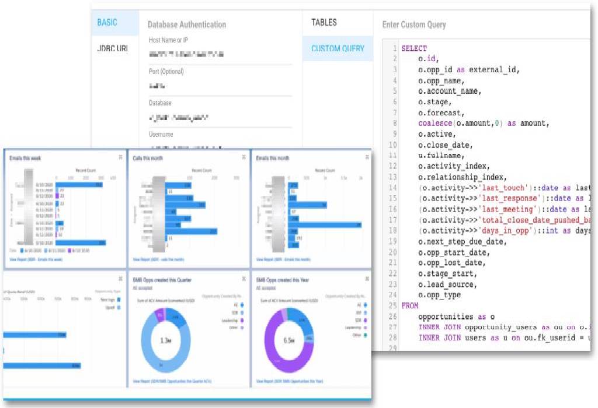Click the "o.opp_lost_date," code line
The width and height of the screenshot is (598, 408).
tap(451, 263)
